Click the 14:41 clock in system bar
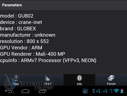Viewport: 127px width, 96px height. point(102,91)
